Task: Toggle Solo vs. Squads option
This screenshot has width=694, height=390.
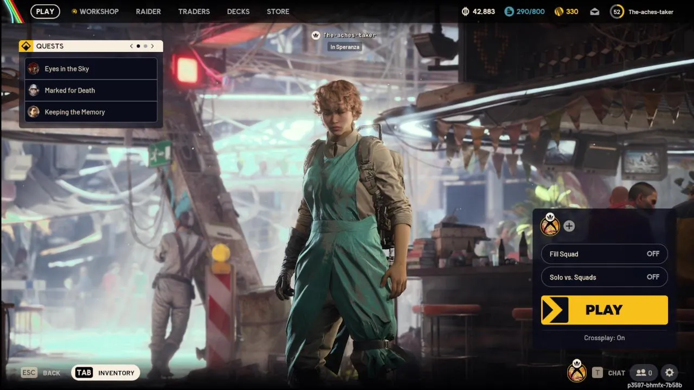Action: click(x=605, y=277)
